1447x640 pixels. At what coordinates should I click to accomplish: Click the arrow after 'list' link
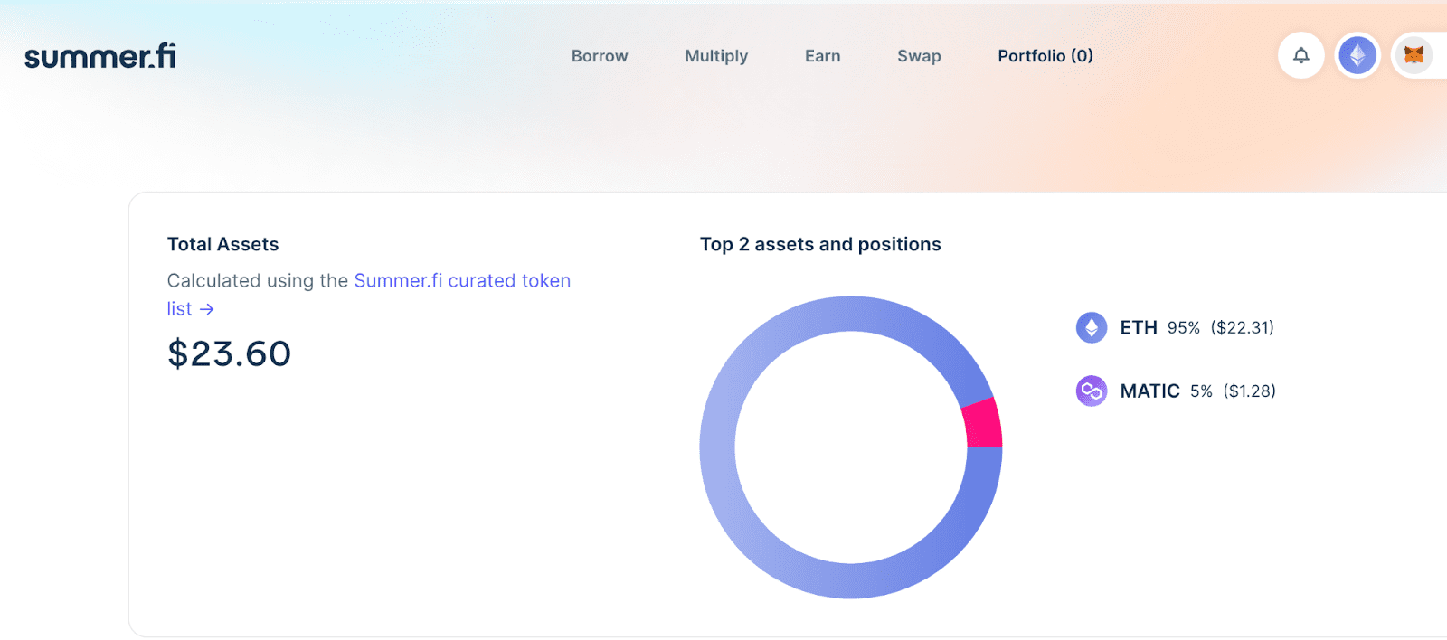click(x=207, y=309)
